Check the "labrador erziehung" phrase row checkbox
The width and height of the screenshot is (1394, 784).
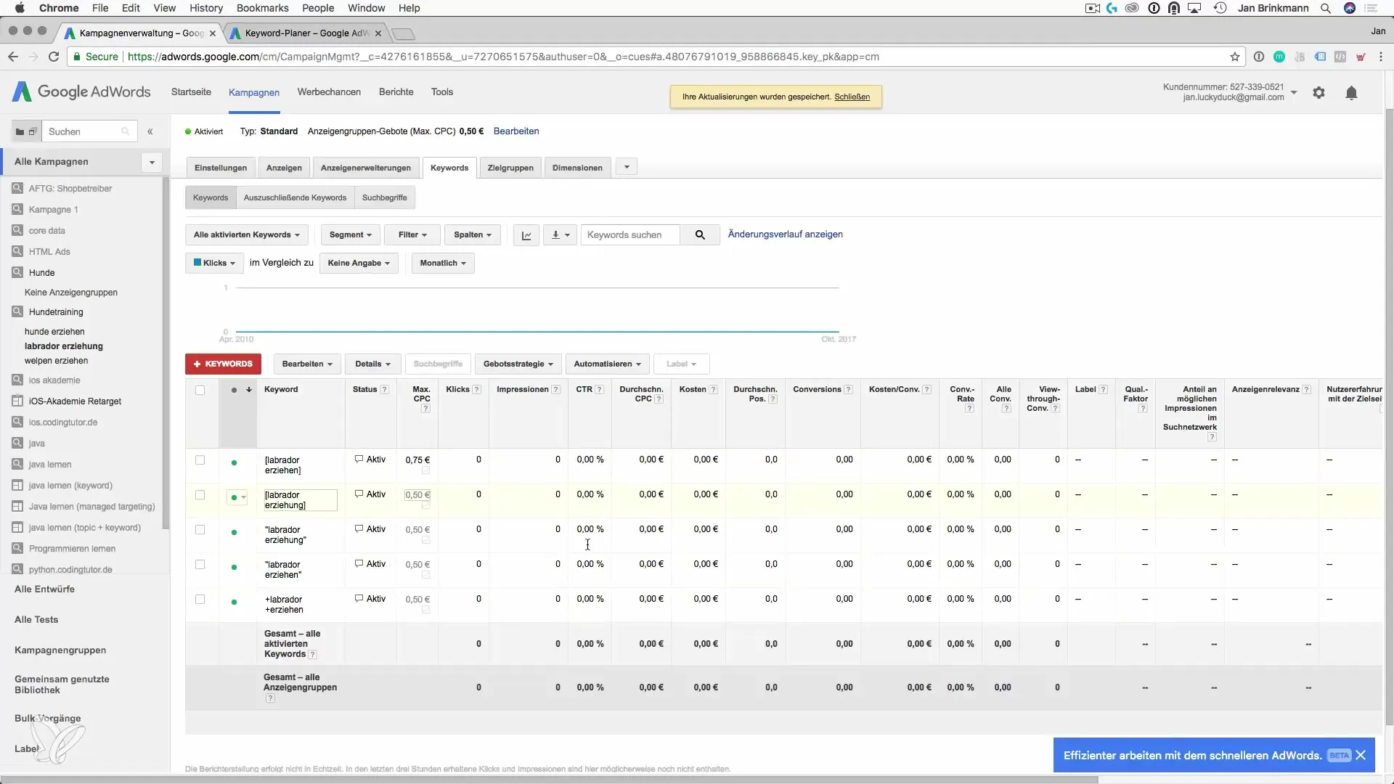tap(200, 530)
